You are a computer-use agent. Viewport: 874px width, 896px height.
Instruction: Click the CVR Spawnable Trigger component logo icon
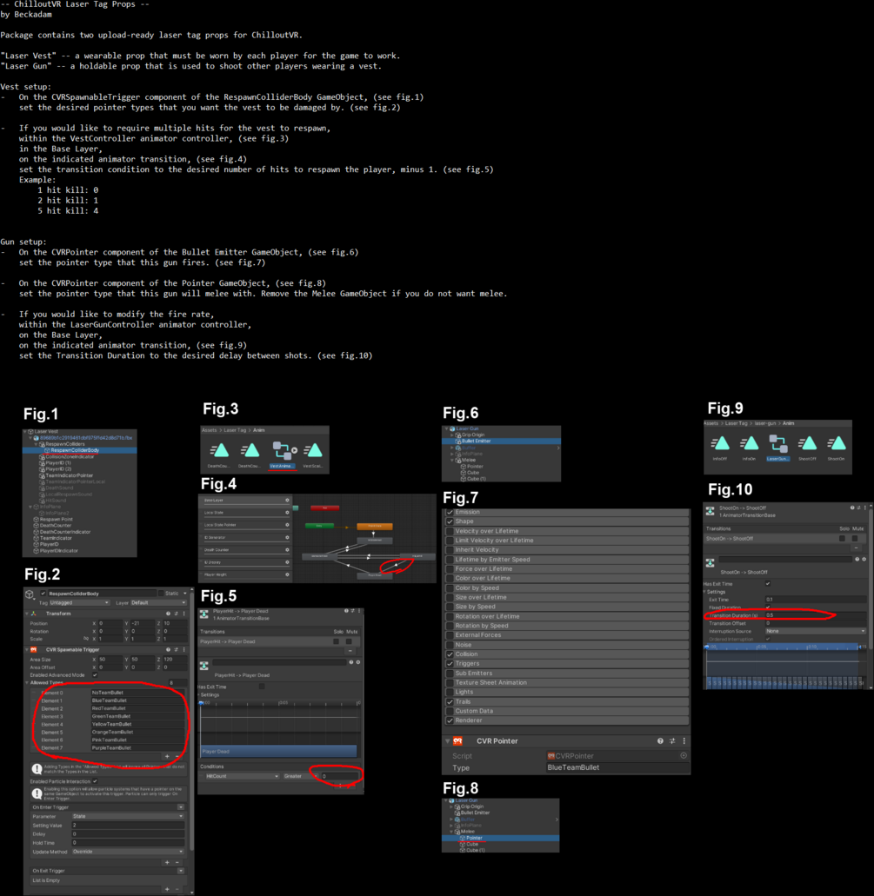coord(34,650)
